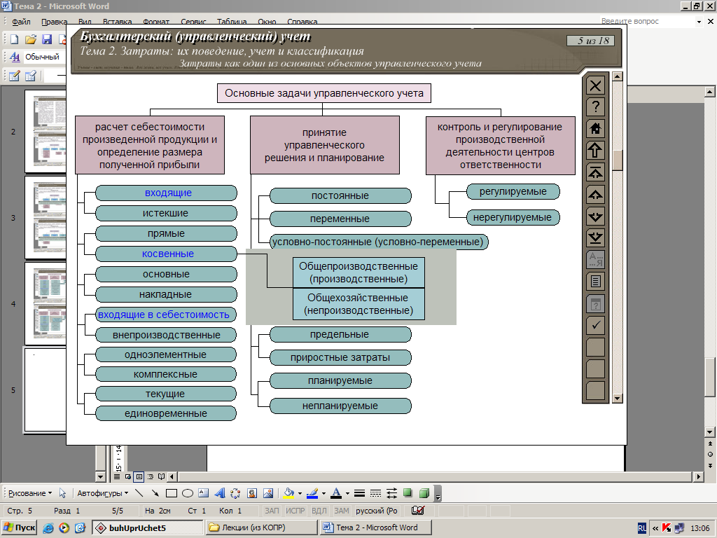Toggle ИСПР track changes in status bar
Image resolution: width=717 pixels, height=538 pixels.
coord(295,511)
